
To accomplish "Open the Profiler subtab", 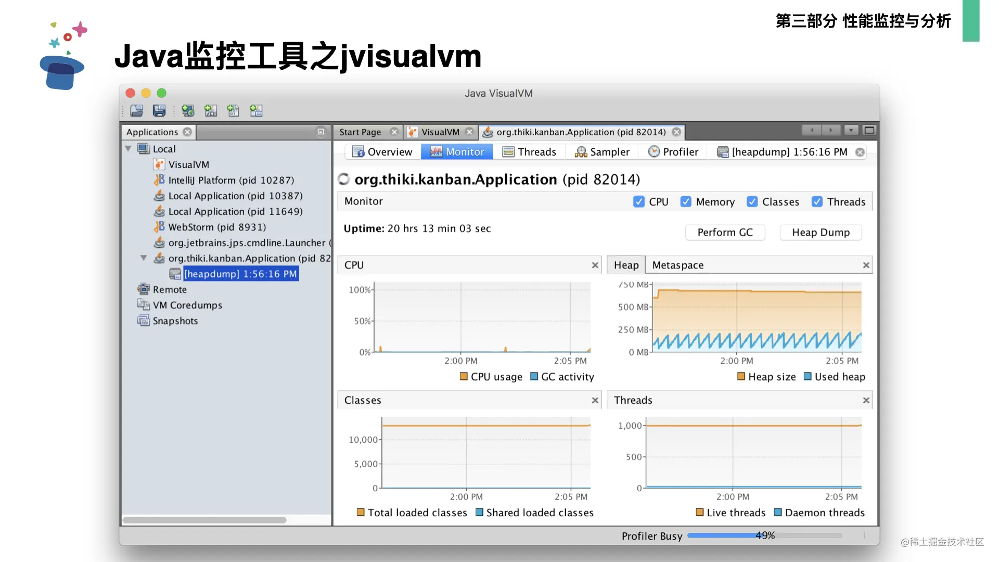I will 673,152.
